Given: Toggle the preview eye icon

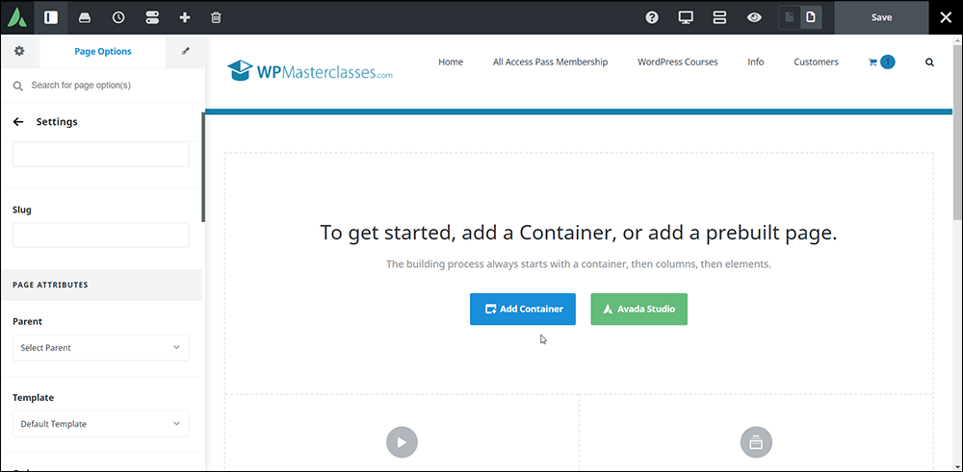Looking at the screenshot, I should (754, 17).
